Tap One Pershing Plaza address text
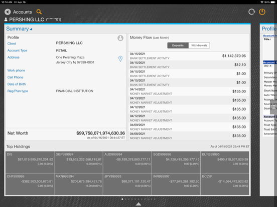The width and height of the screenshot is (277, 207). tap(70, 57)
